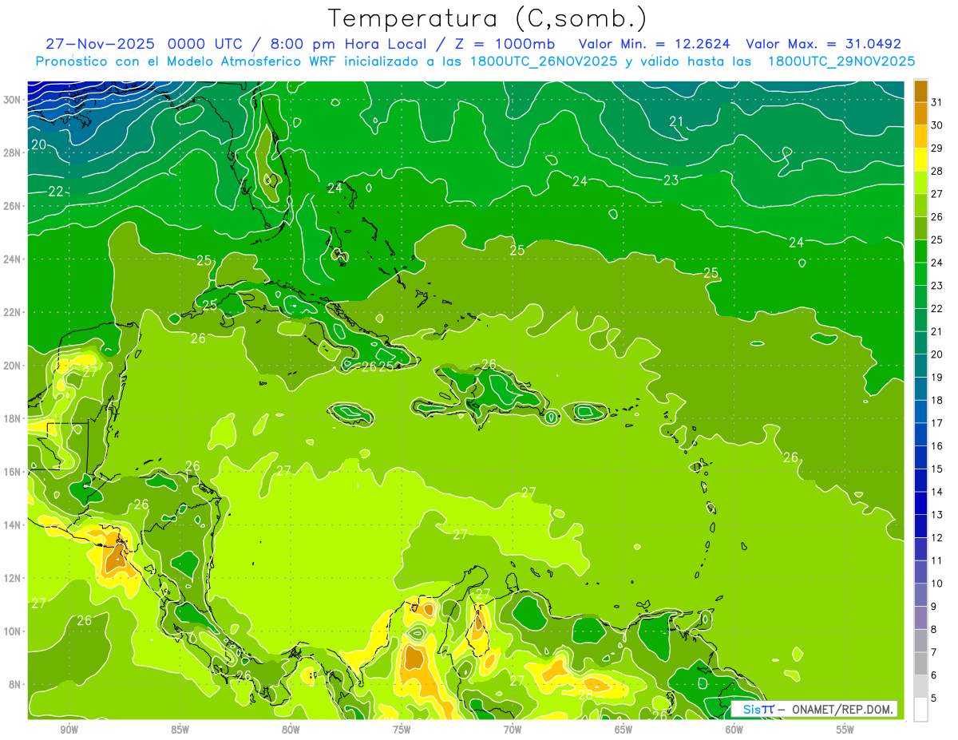Click legend swatch above the 31 mark
958x740 pixels.
(920, 90)
